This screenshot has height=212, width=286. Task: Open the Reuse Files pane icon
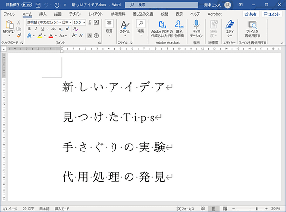coord(253,25)
